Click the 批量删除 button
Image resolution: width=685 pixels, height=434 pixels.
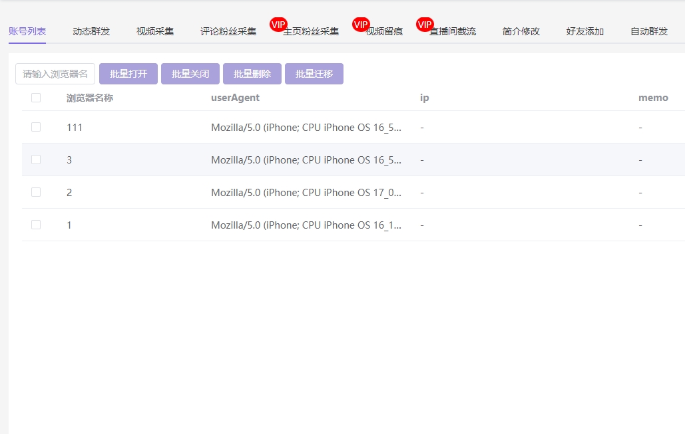(x=252, y=74)
